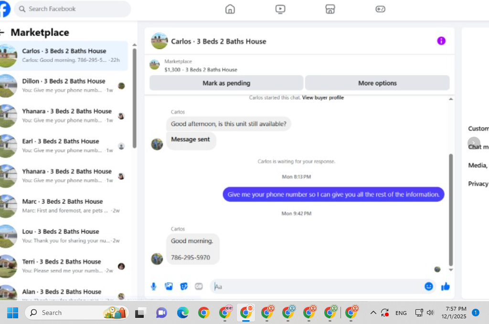
Task: Open Microsoft Edge from taskbar
Action: coord(183,313)
